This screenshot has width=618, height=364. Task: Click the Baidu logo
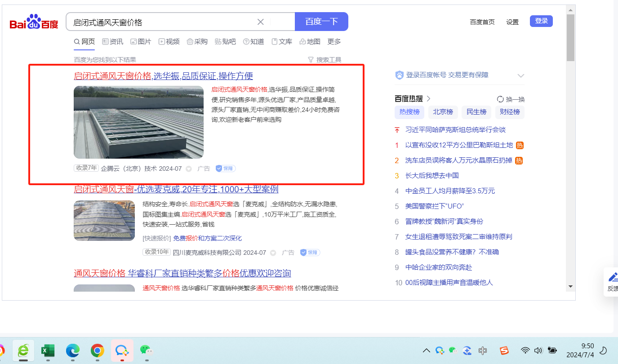pos(34,22)
